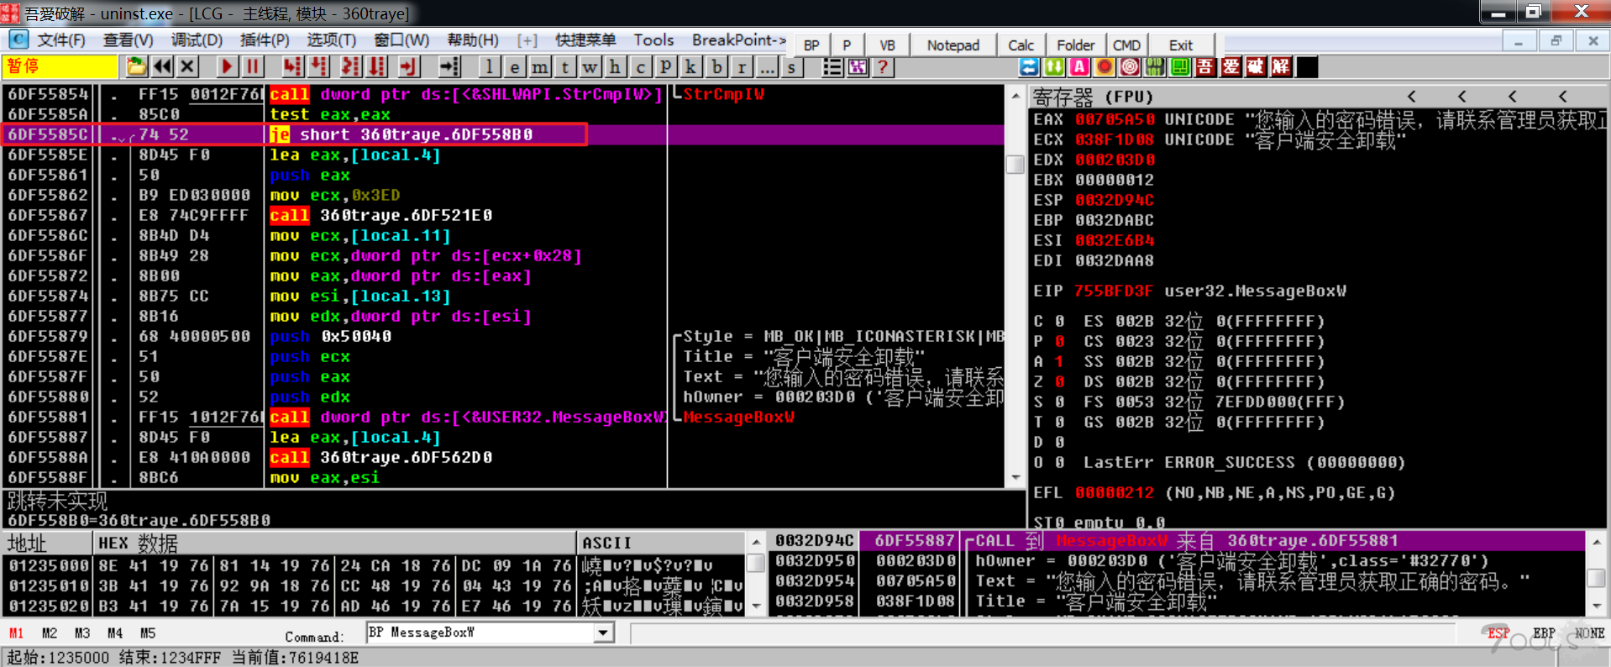Switch to M2 memory dump tab
This screenshot has height=667, width=1611.
click(x=50, y=633)
